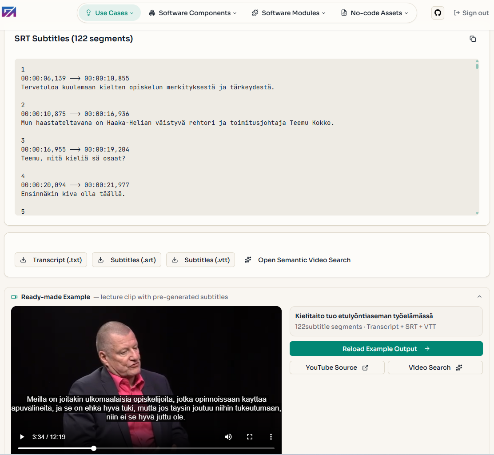494x455 pixels.
Task: Click the Ready-made Example heading
Action: (x=56, y=297)
